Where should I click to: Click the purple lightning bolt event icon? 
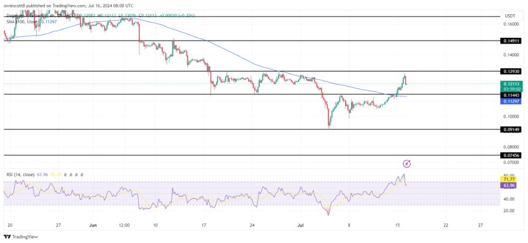point(407,164)
